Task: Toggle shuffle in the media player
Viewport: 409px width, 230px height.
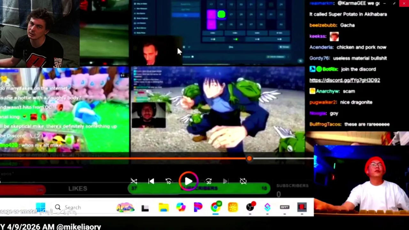Action: (134, 181)
